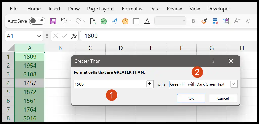The height and width of the screenshot is (124, 259).
Task: Click cell containing 1872
Action: [30, 92]
